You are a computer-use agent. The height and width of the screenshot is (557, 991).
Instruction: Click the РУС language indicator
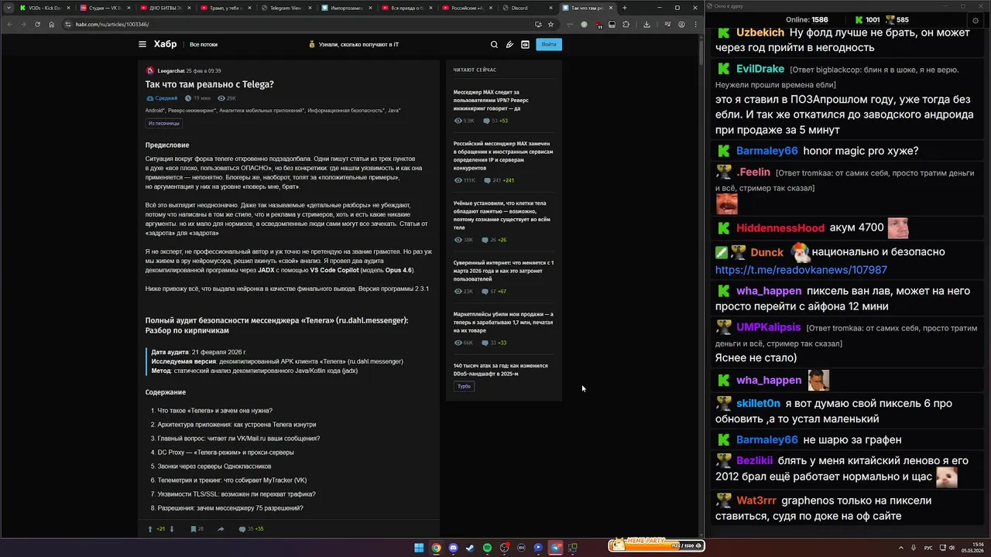coord(928,548)
